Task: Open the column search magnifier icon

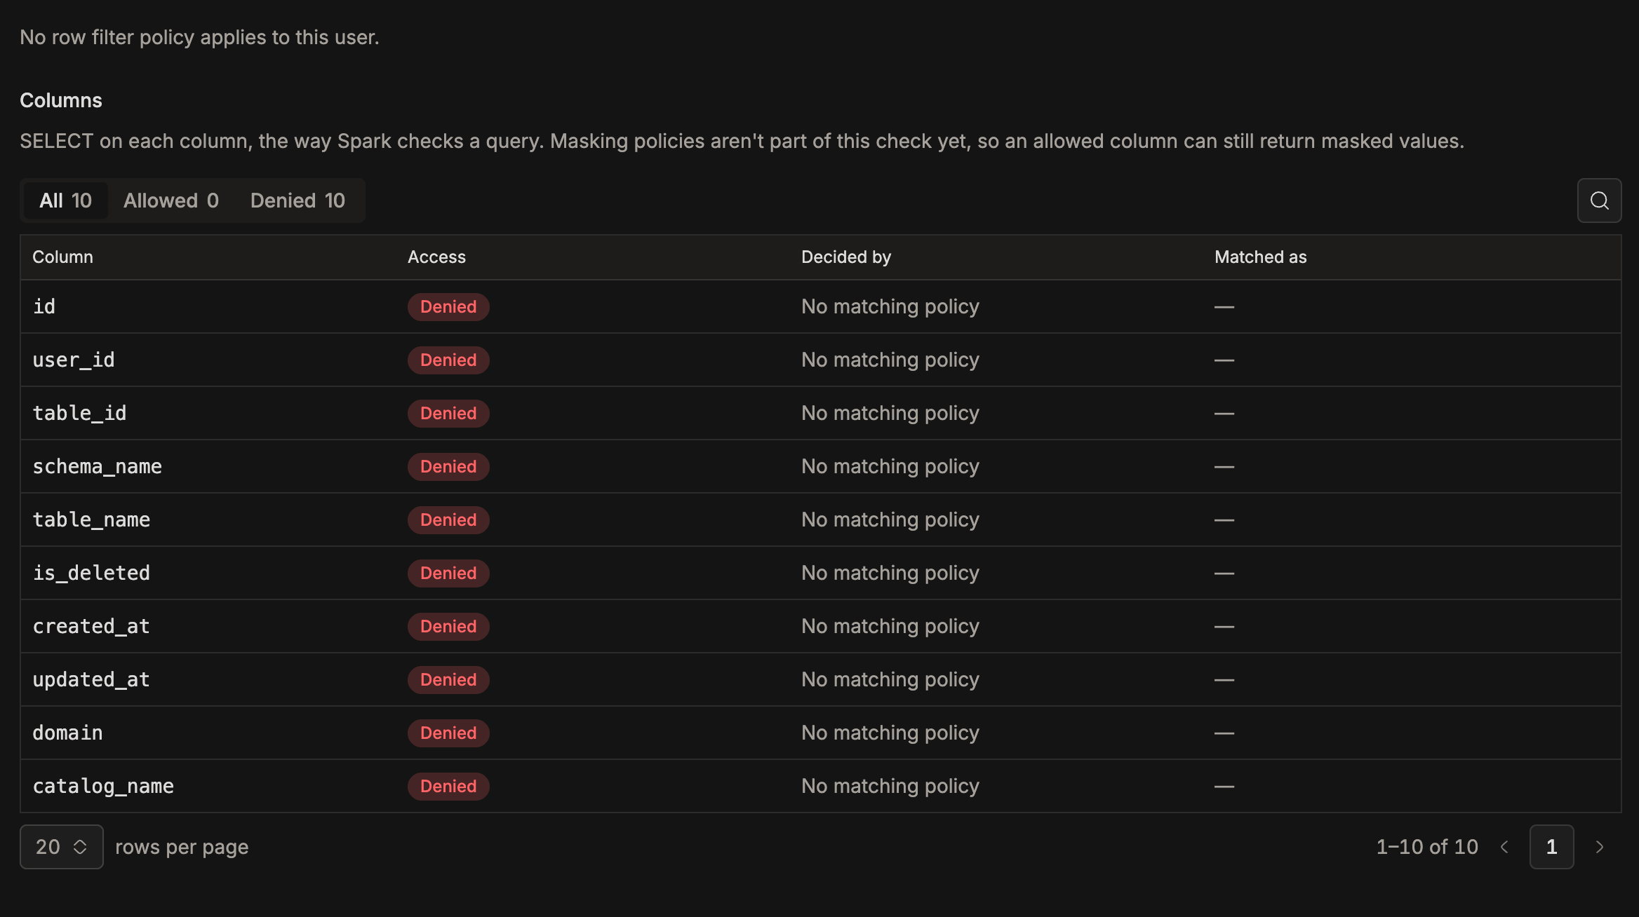Action: [x=1599, y=201]
